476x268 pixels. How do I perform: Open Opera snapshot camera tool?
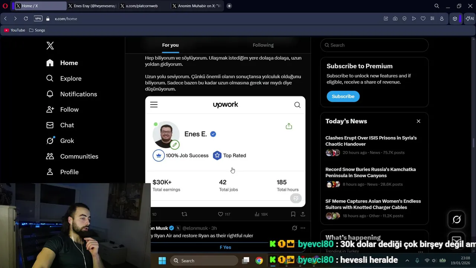tap(395, 19)
